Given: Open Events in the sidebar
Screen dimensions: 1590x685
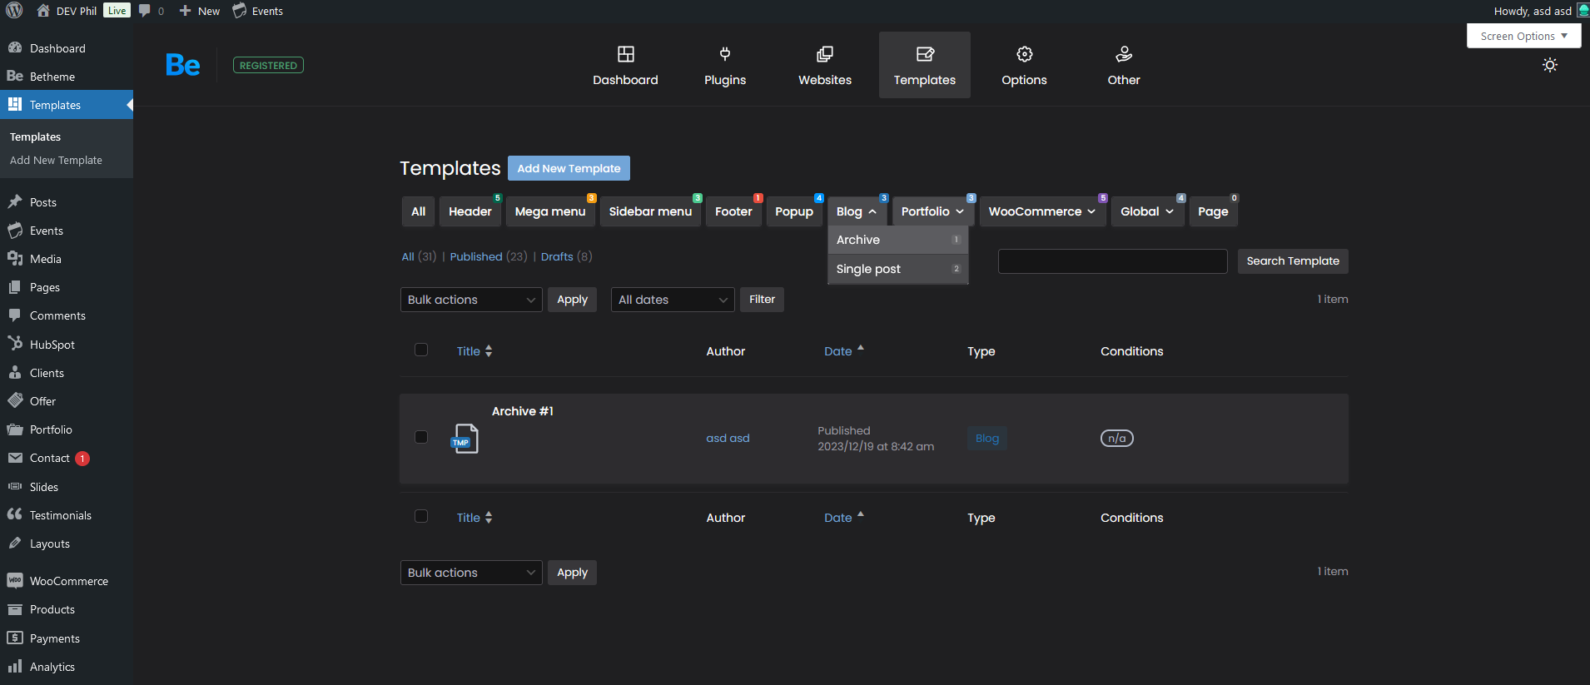Looking at the screenshot, I should 67,231.
